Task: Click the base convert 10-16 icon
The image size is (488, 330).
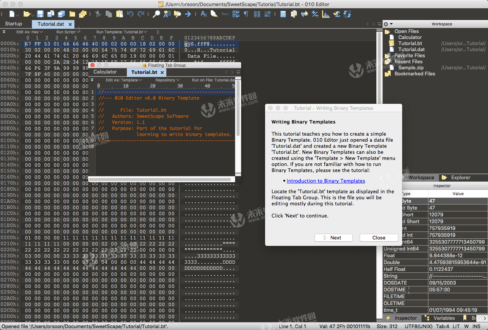Action: (x=347, y=14)
